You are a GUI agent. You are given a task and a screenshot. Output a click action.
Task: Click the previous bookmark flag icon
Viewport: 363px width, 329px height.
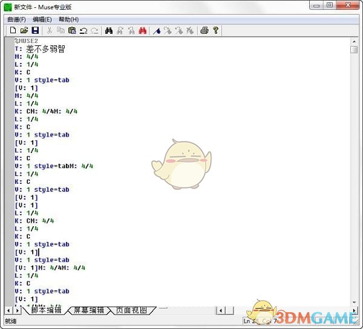click(179, 30)
